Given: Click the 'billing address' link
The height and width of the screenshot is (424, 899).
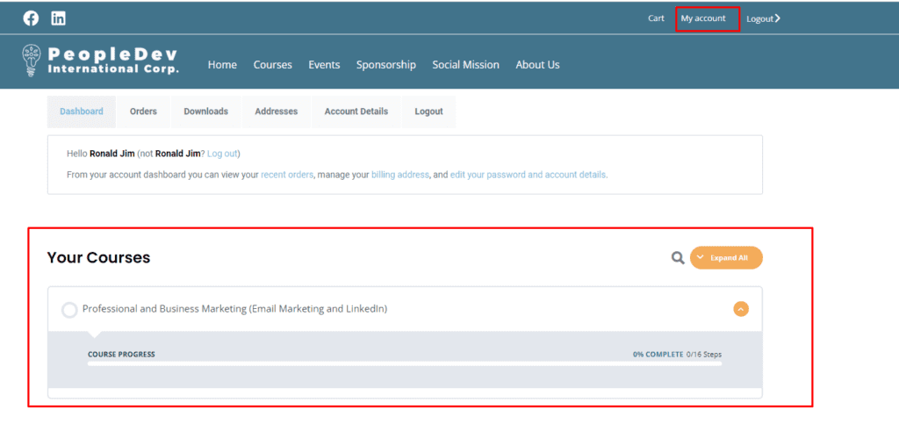Looking at the screenshot, I should point(400,175).
